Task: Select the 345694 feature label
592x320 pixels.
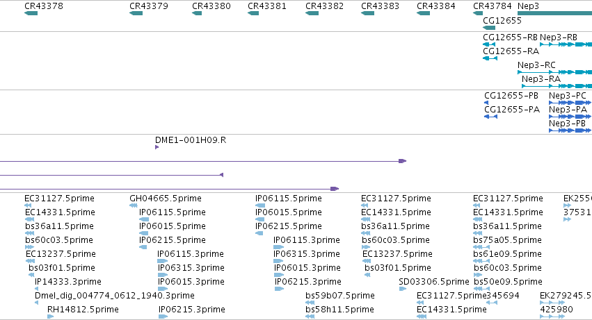Action: click(x=503, y=296)
